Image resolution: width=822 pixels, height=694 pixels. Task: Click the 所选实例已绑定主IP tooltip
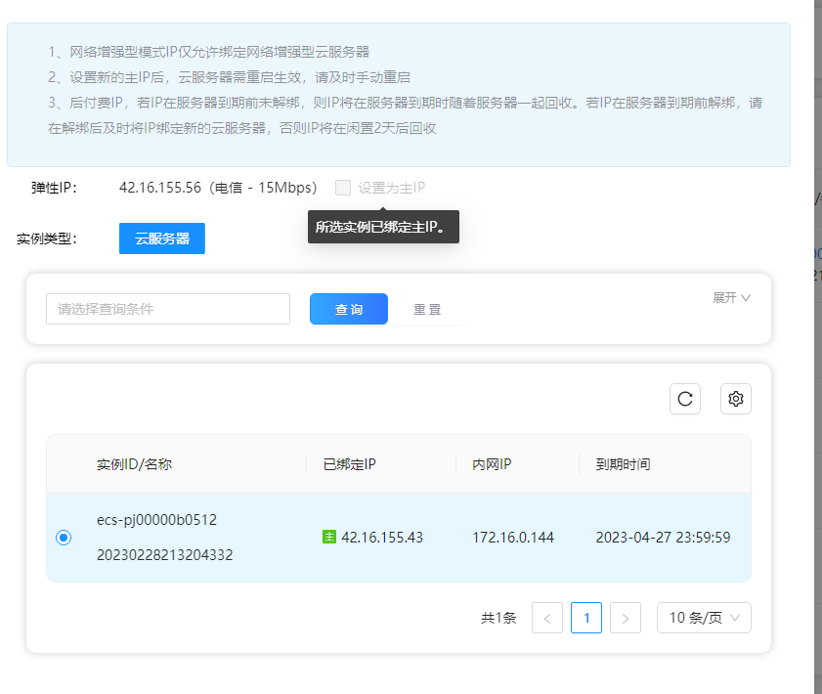pyautogui.click(x=383, y=227)
